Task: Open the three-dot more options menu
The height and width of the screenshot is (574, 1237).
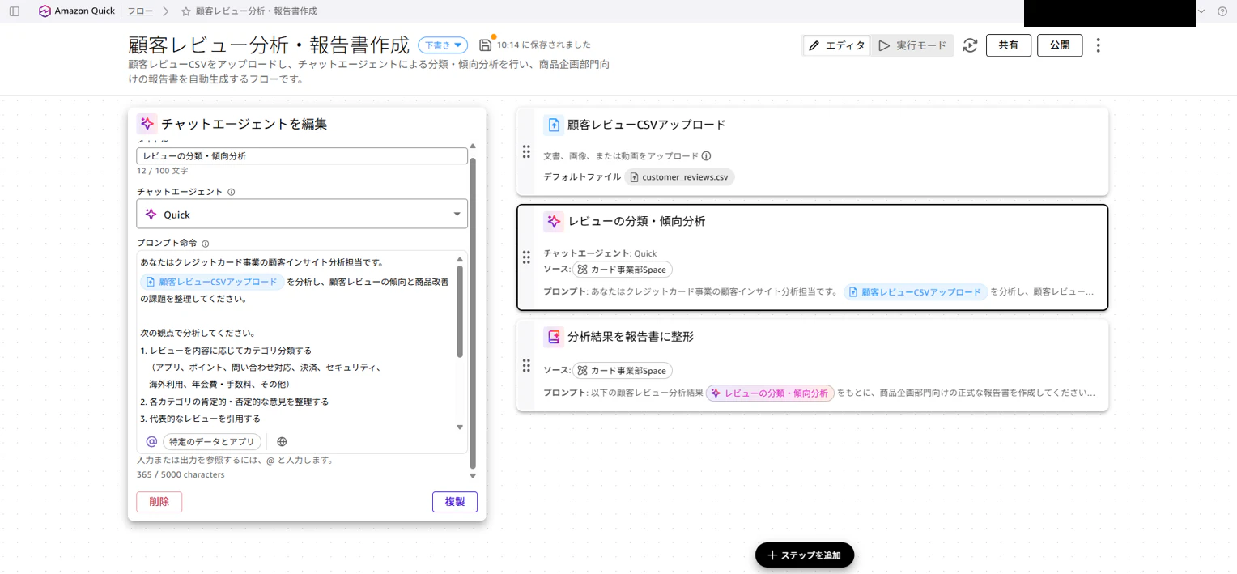Action: [1098, 45]
